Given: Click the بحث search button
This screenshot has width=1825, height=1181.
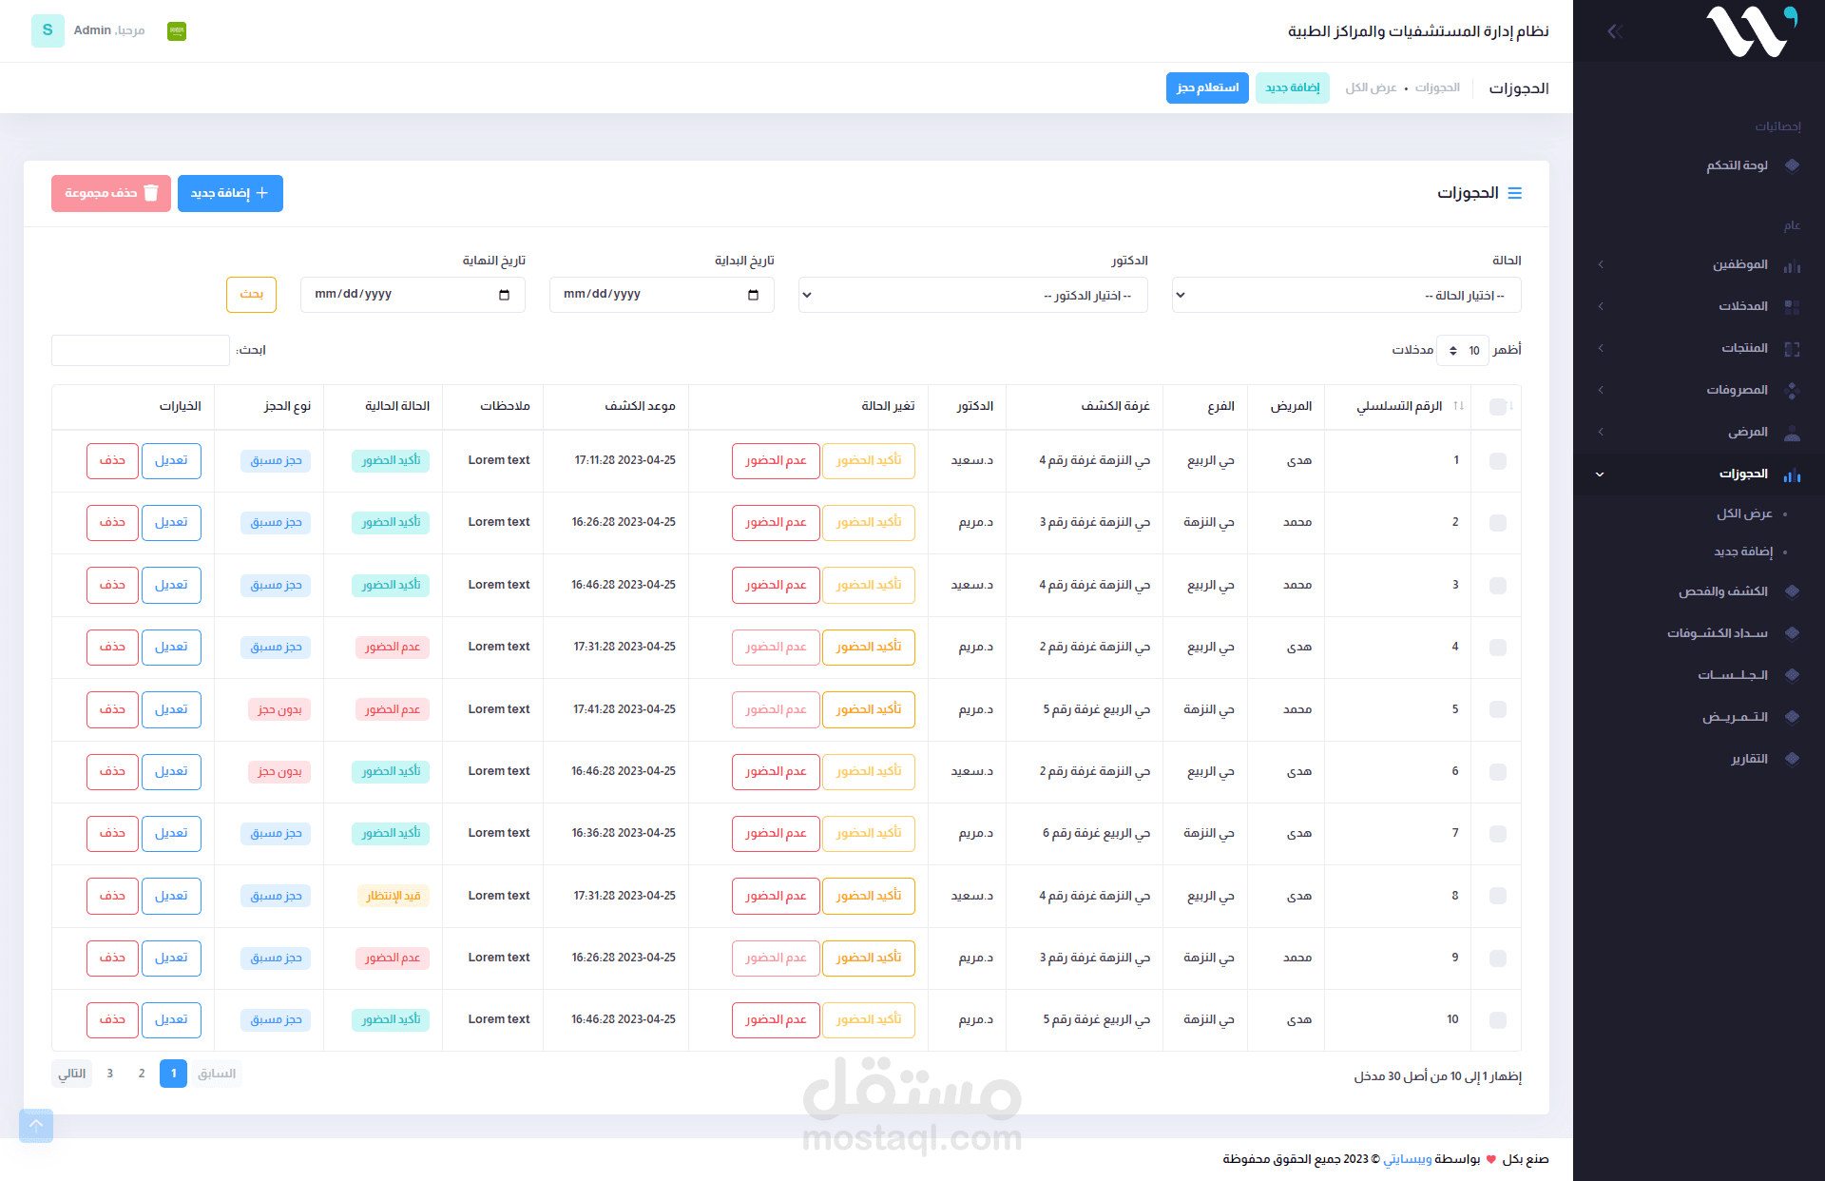Looking at the screenshot, I should [x=251, y=295].
